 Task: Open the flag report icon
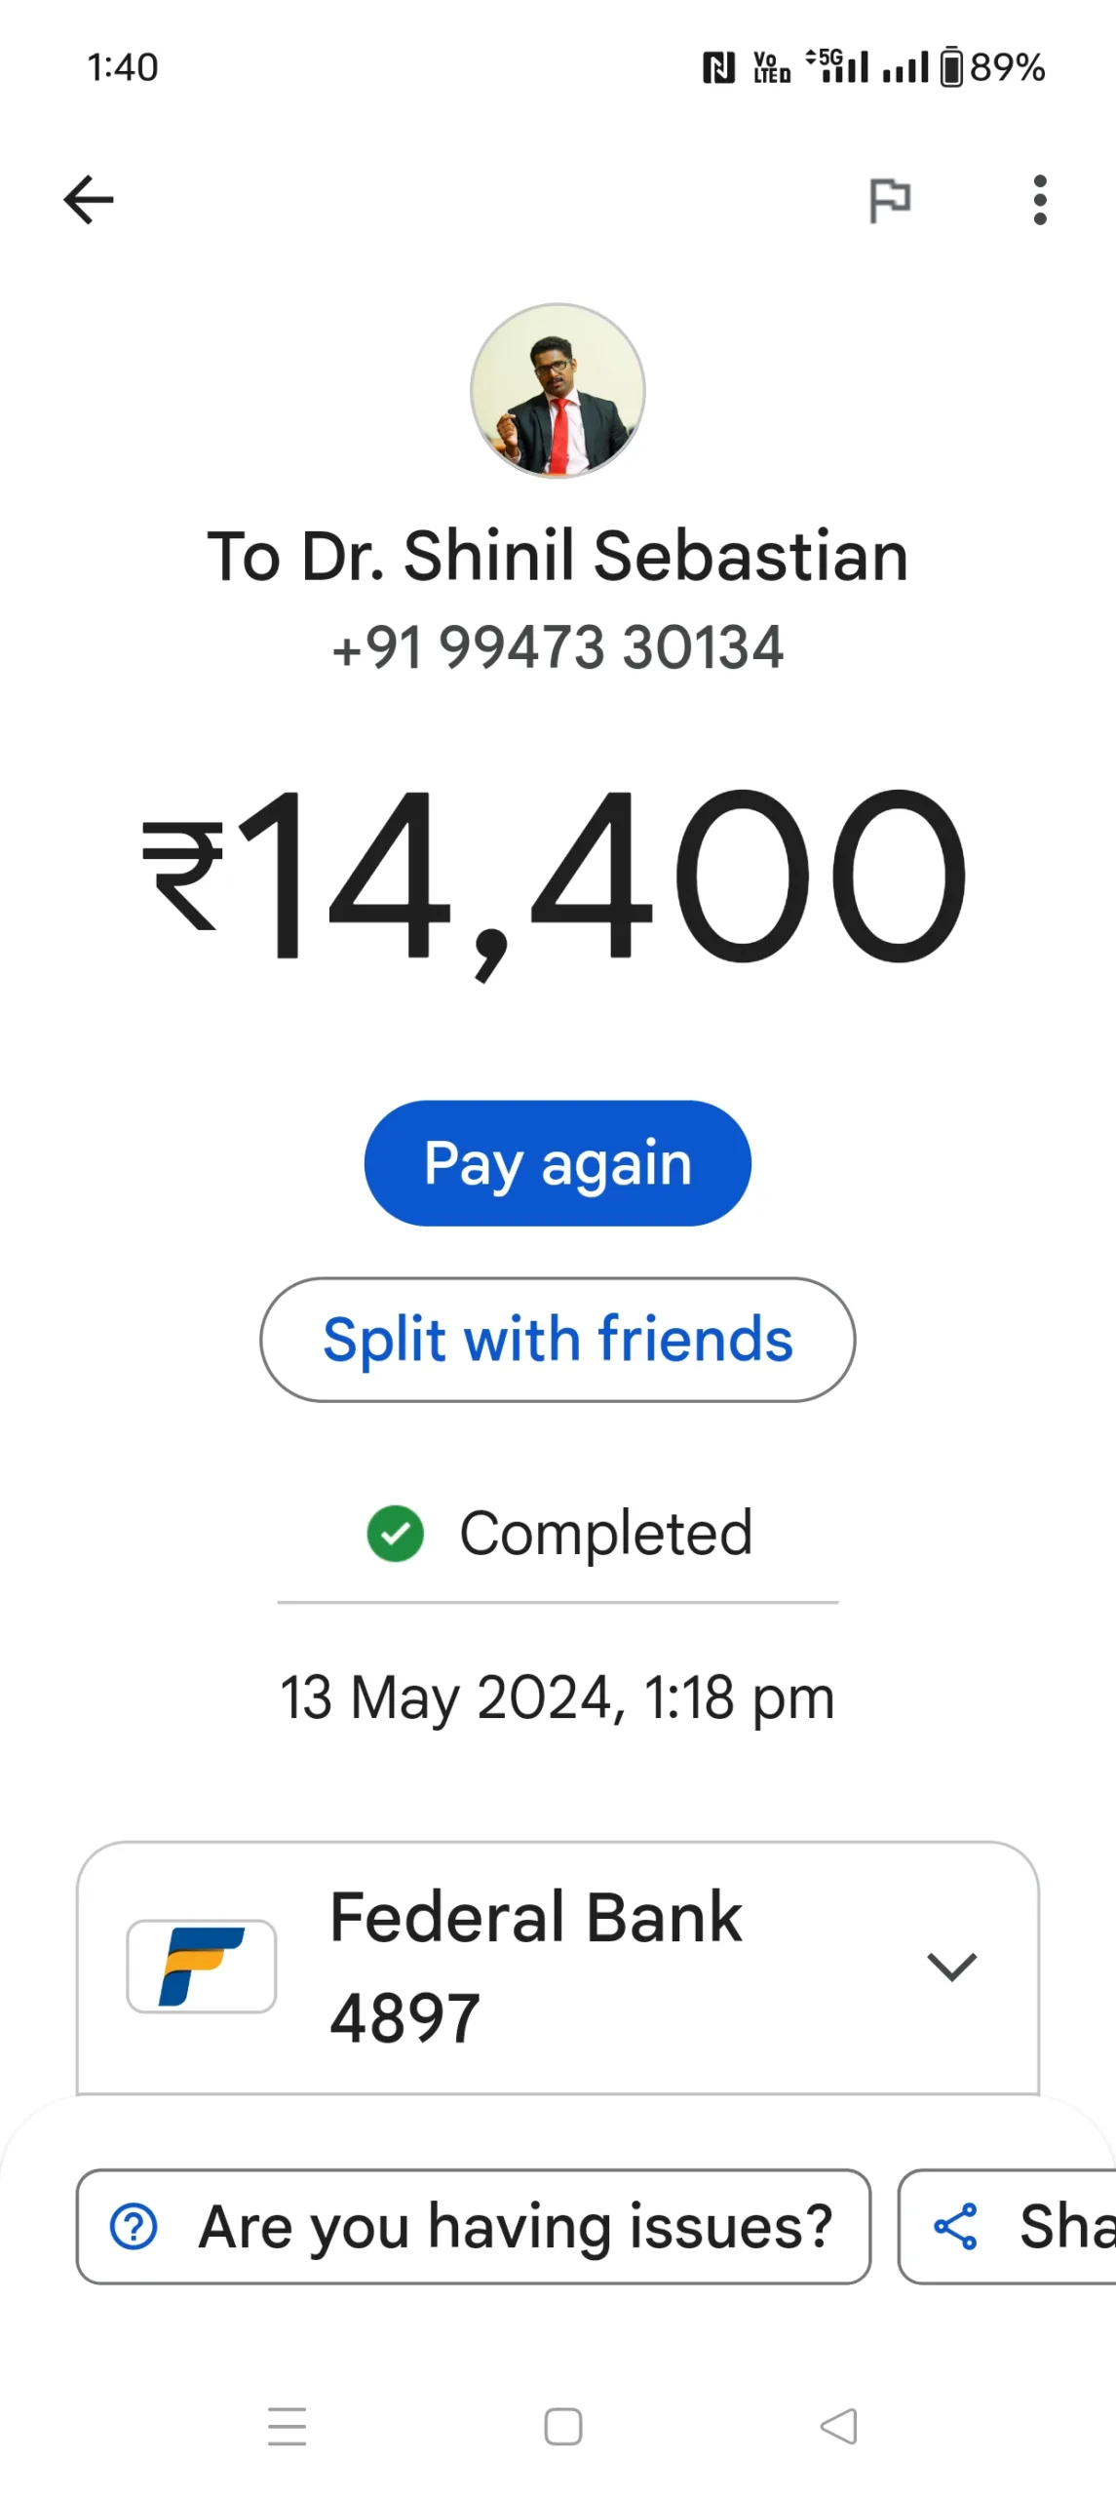pyautogui.click(x=889, y=201)
